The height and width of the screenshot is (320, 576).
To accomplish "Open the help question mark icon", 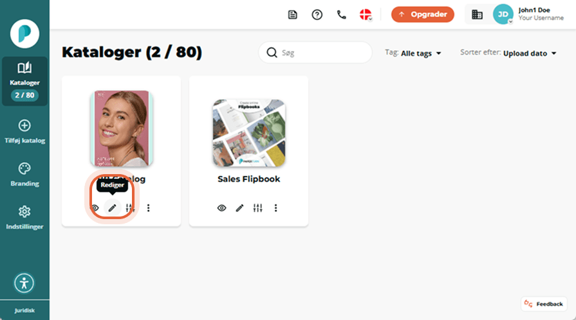I will 317,15.
